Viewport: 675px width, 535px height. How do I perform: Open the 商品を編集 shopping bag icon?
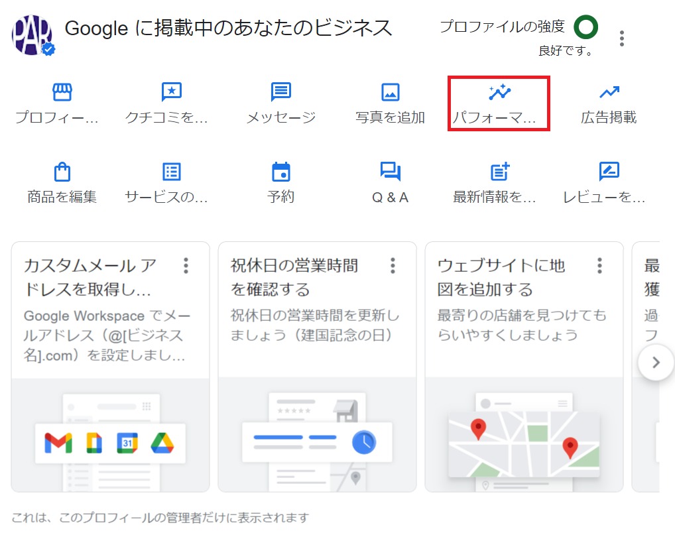(x=62, y=172)
